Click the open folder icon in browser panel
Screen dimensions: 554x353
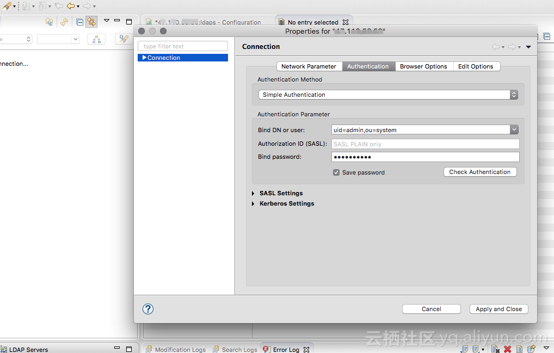click(49, 22)
